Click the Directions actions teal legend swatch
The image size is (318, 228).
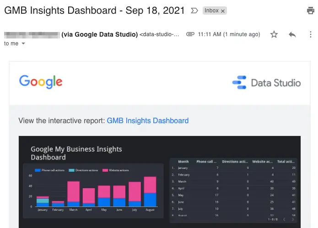click(x=71, y=170)
